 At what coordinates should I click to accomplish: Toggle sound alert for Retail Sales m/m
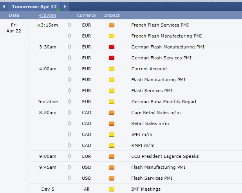coord(69,123)
